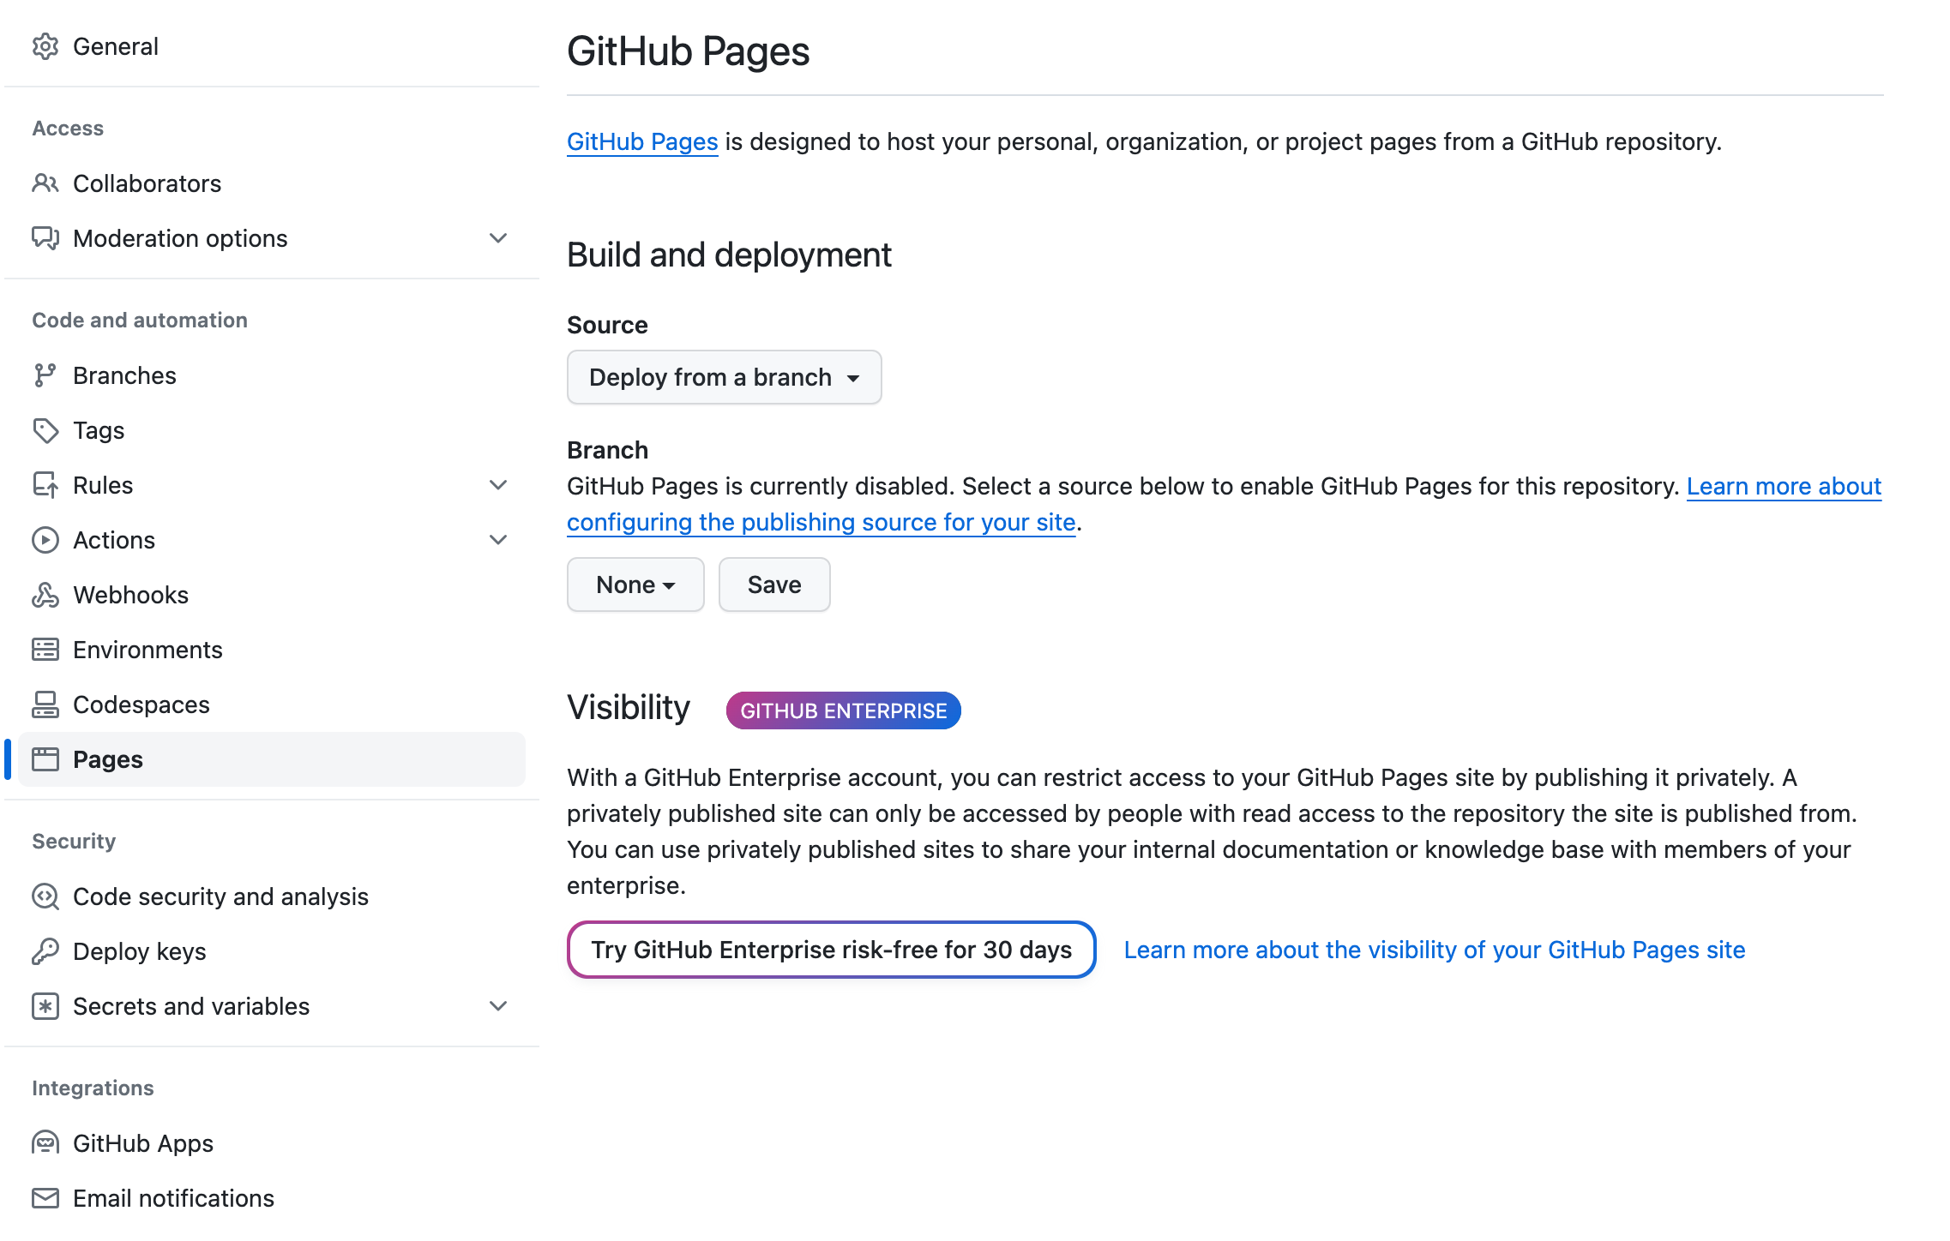Viewport: 1950px width, 1241px height.
Task: Open Codespaces settings item
Action: pyautogui.click(x=271, y=704)
